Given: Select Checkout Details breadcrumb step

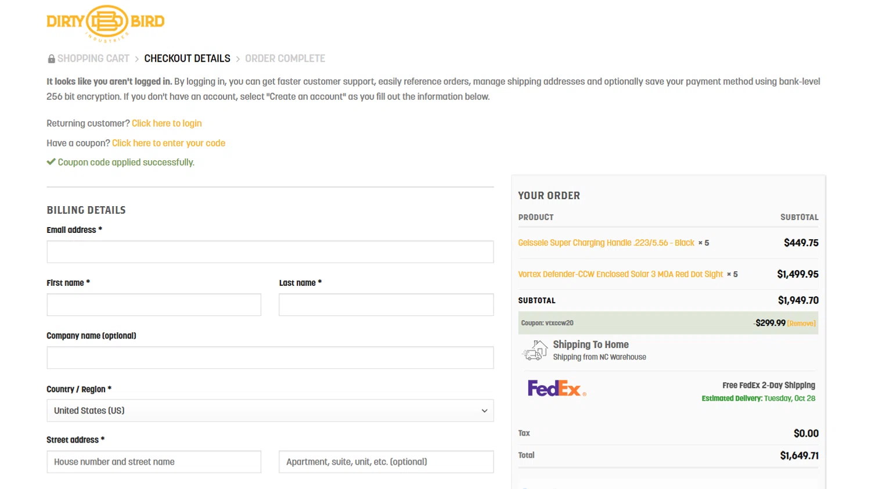Looking at the screenshot, I should 187,59.
